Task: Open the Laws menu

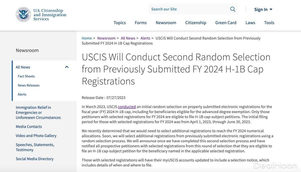Action: click(250, 23)
